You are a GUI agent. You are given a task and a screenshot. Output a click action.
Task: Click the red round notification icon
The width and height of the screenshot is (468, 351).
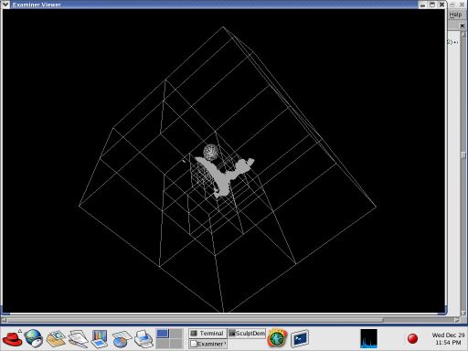pyautogui.click(x=412, y=338)
